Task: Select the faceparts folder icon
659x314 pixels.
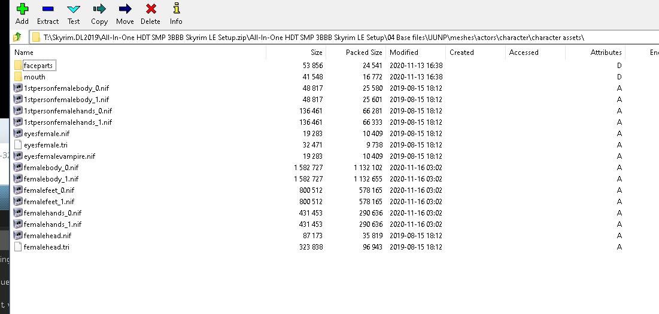Action: [17, 66]
